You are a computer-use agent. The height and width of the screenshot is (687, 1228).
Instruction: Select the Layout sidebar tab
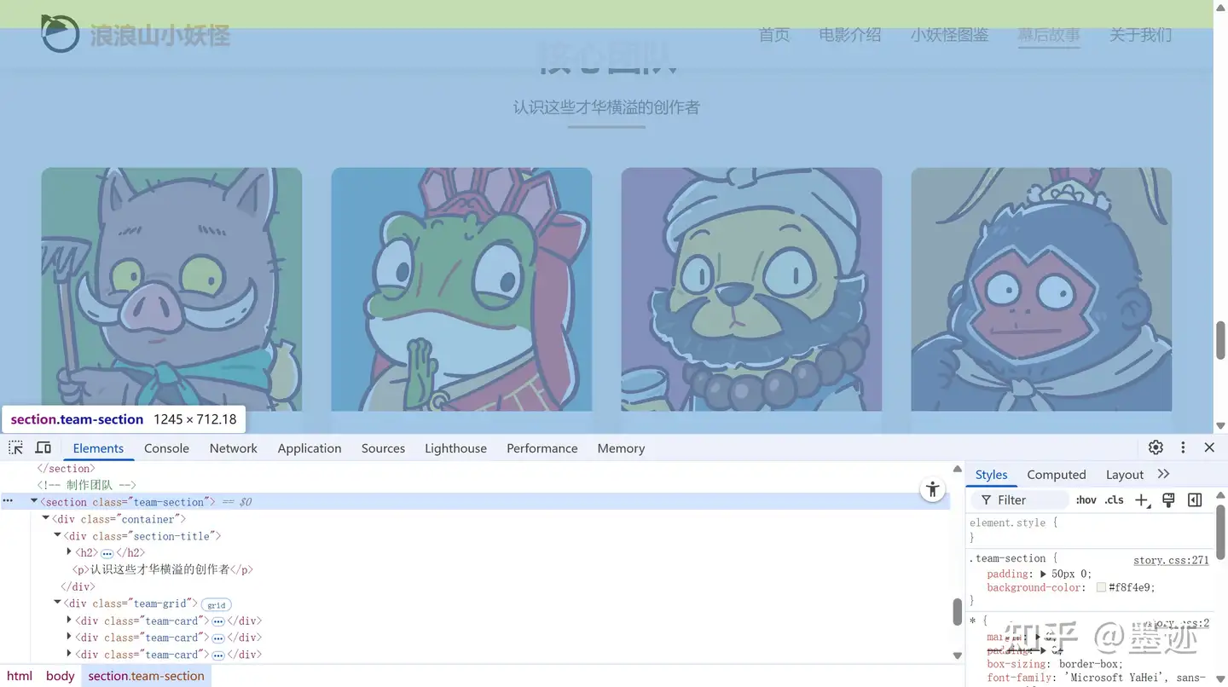pyautogui.click(x=1124, y=475)
